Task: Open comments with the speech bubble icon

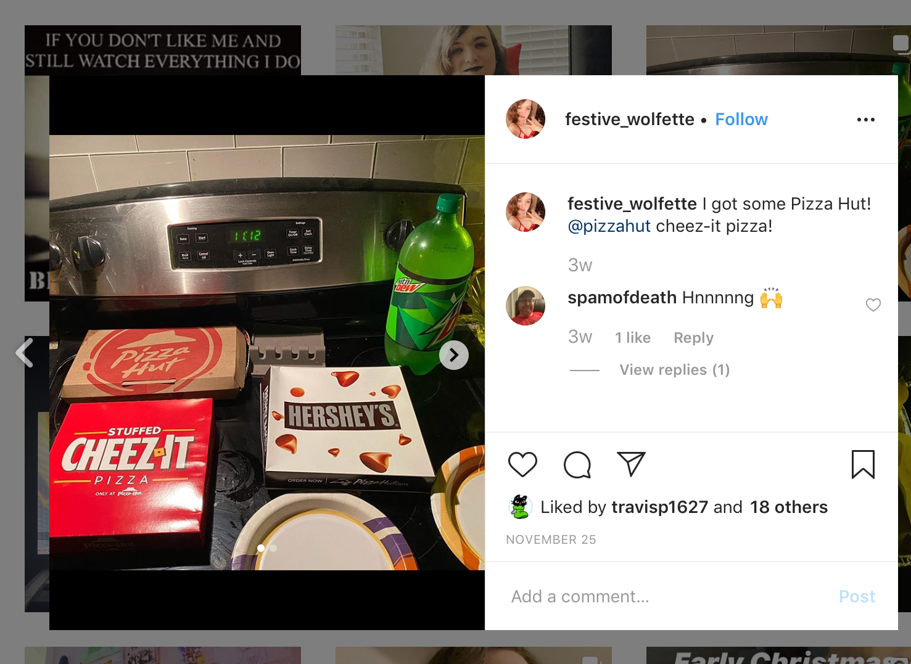Action: (x=577, y=464)
